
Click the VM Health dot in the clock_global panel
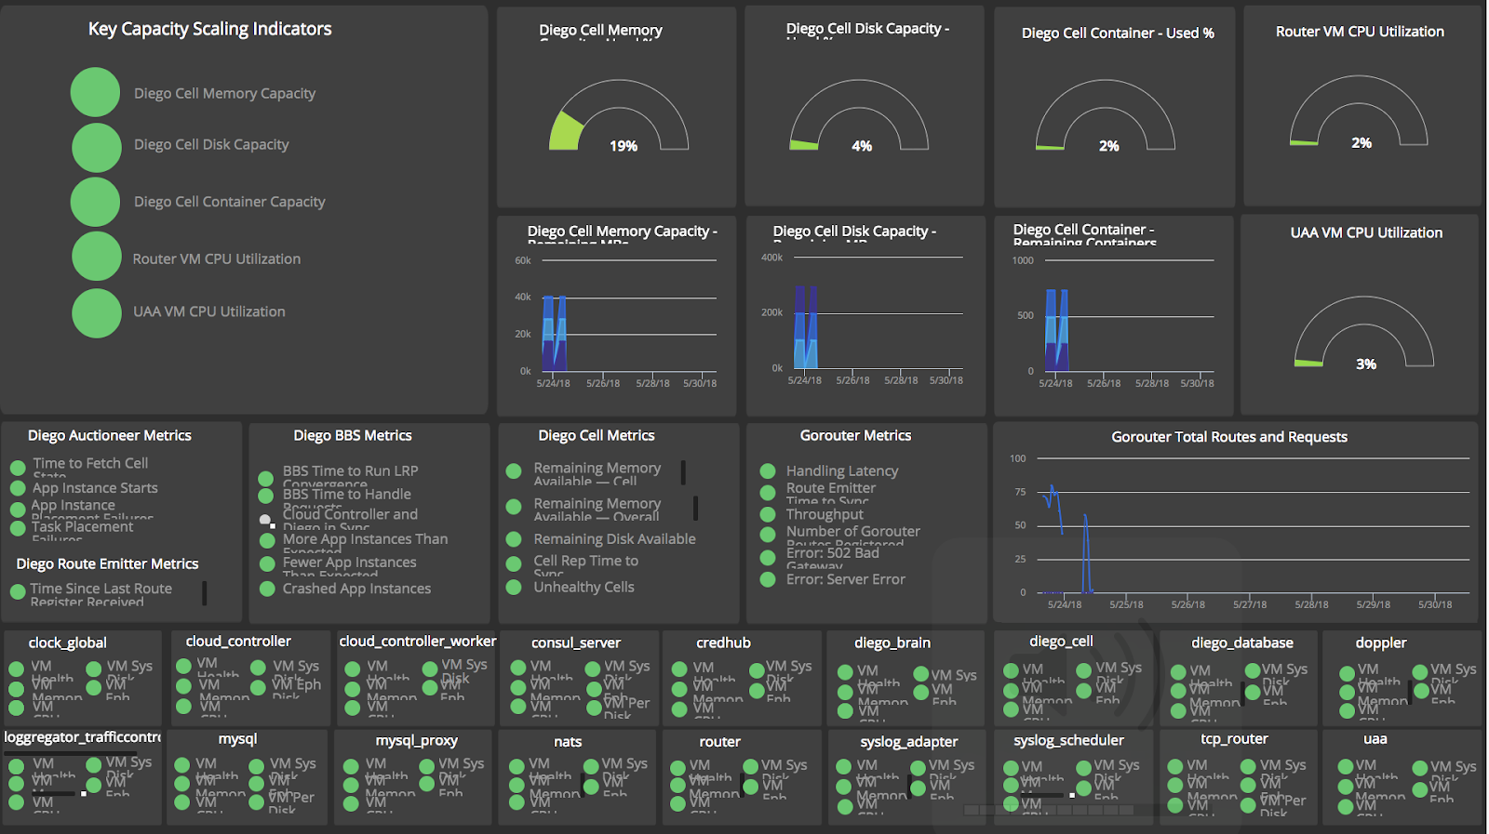[16, 669]
